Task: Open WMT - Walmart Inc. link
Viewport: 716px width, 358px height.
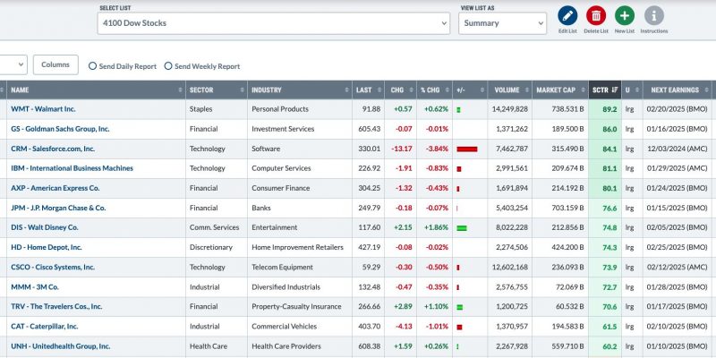Action: coord(43,109)
